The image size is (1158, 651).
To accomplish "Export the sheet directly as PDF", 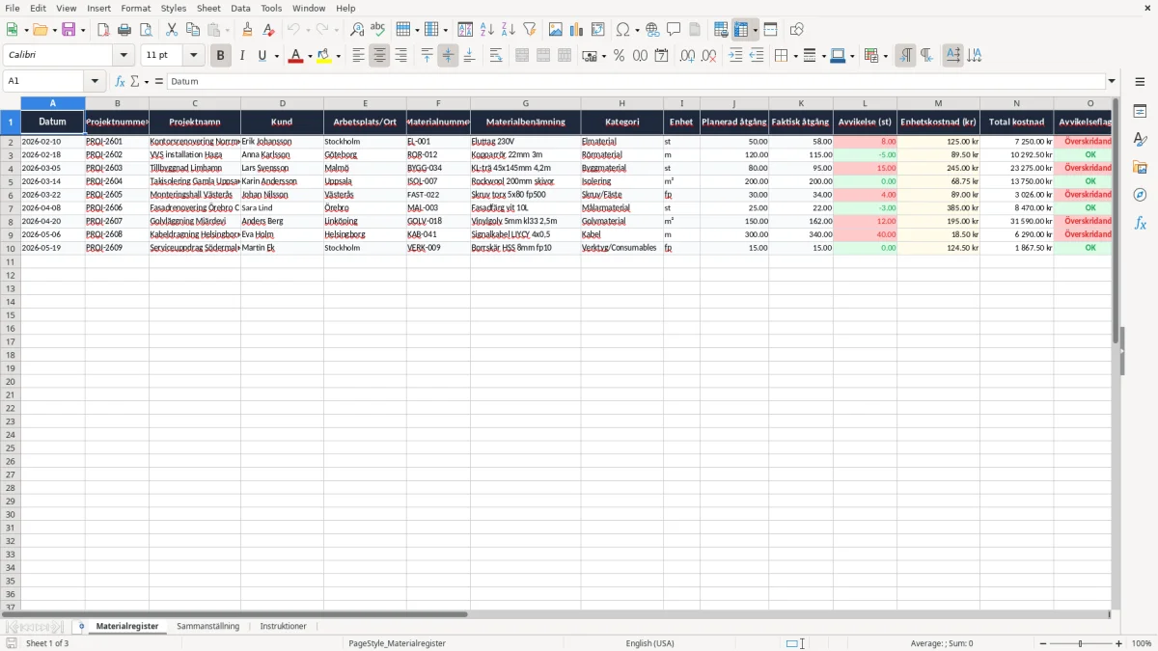I will coord(103,30).
